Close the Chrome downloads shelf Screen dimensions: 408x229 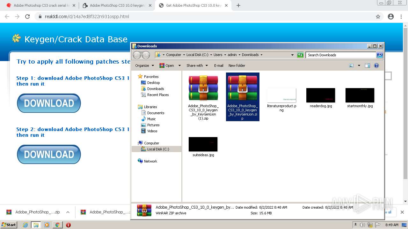click(x=402, y=212)
